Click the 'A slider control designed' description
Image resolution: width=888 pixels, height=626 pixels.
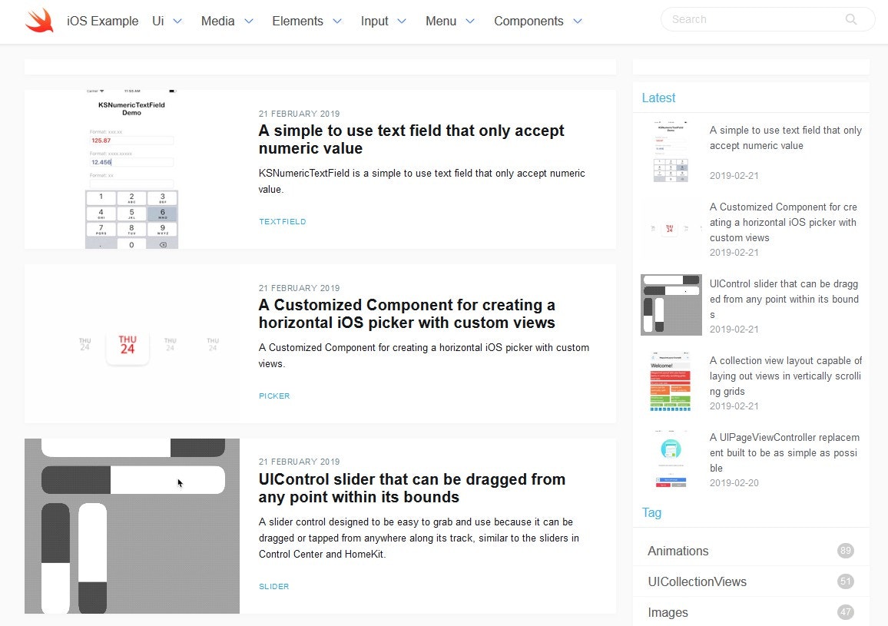click(419, 538)
